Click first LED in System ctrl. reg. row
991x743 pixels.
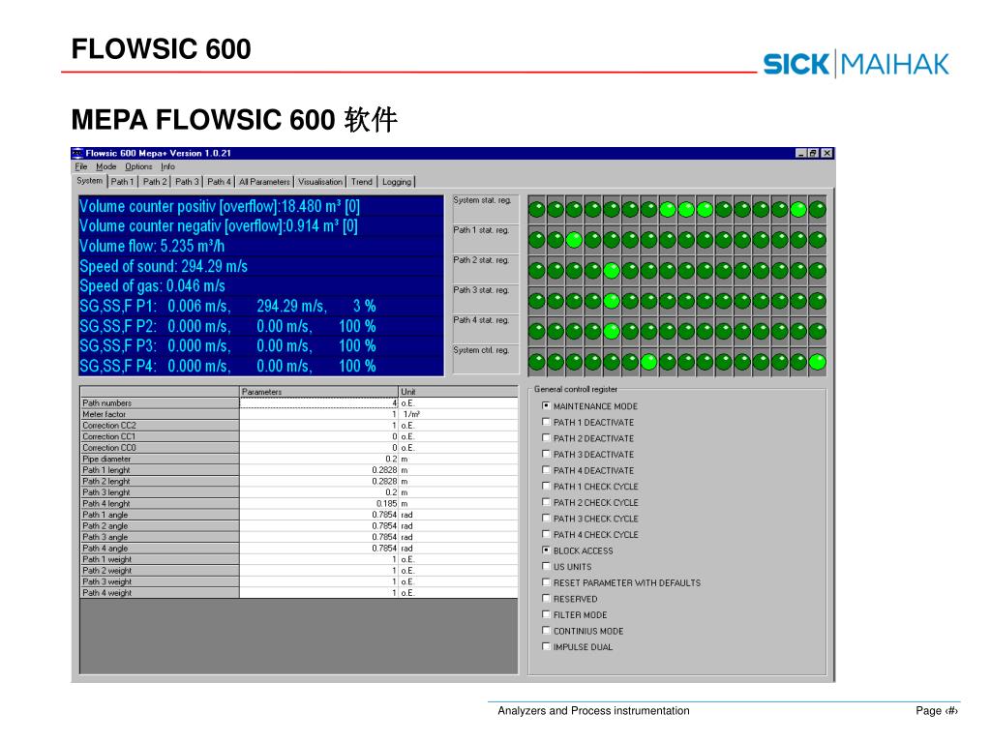click(x=536, y=362)
